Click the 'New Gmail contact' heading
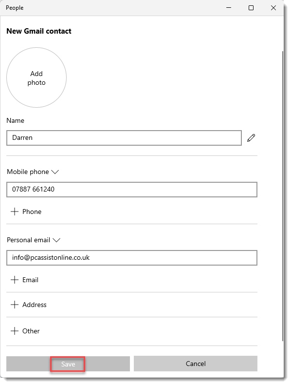The image size is (291, 385). pos(39,31)
